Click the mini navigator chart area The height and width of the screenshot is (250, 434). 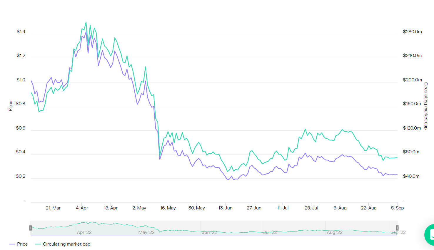(x=214, y=228)
